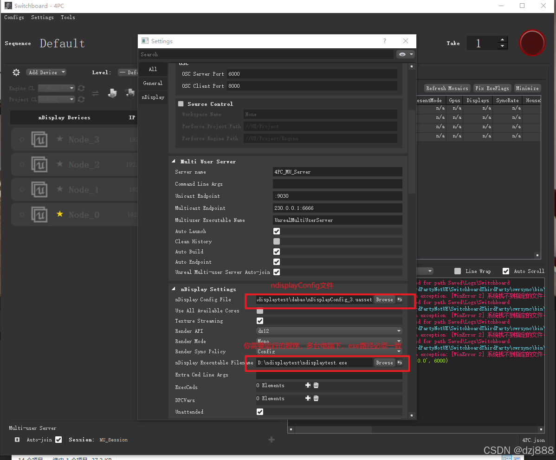This screenshot has width=556, height=460.
Task: Collapse the Multi User Server section
Action: (x=174, y=162)
